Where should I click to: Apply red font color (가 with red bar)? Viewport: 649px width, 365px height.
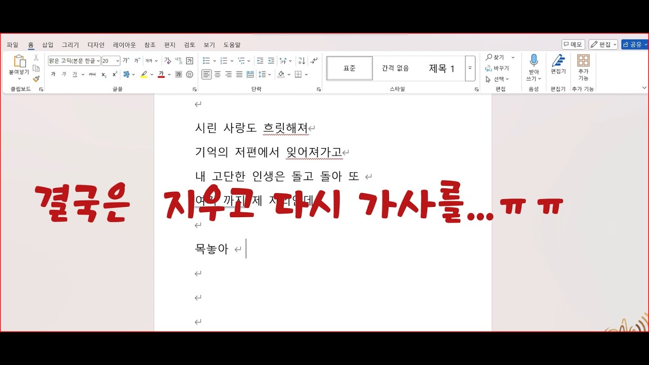pyautogui.click(x=161, y=75)
